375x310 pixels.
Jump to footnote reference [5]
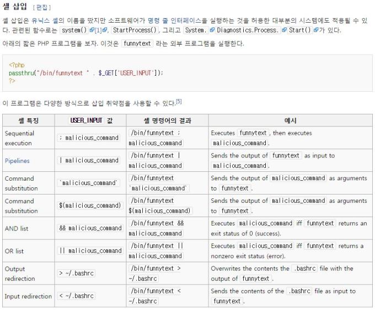tap(179, 102)
